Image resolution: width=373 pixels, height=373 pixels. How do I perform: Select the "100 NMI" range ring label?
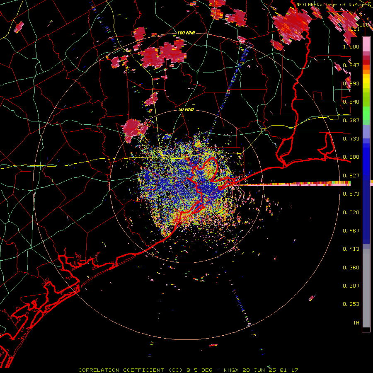point(186,33)
